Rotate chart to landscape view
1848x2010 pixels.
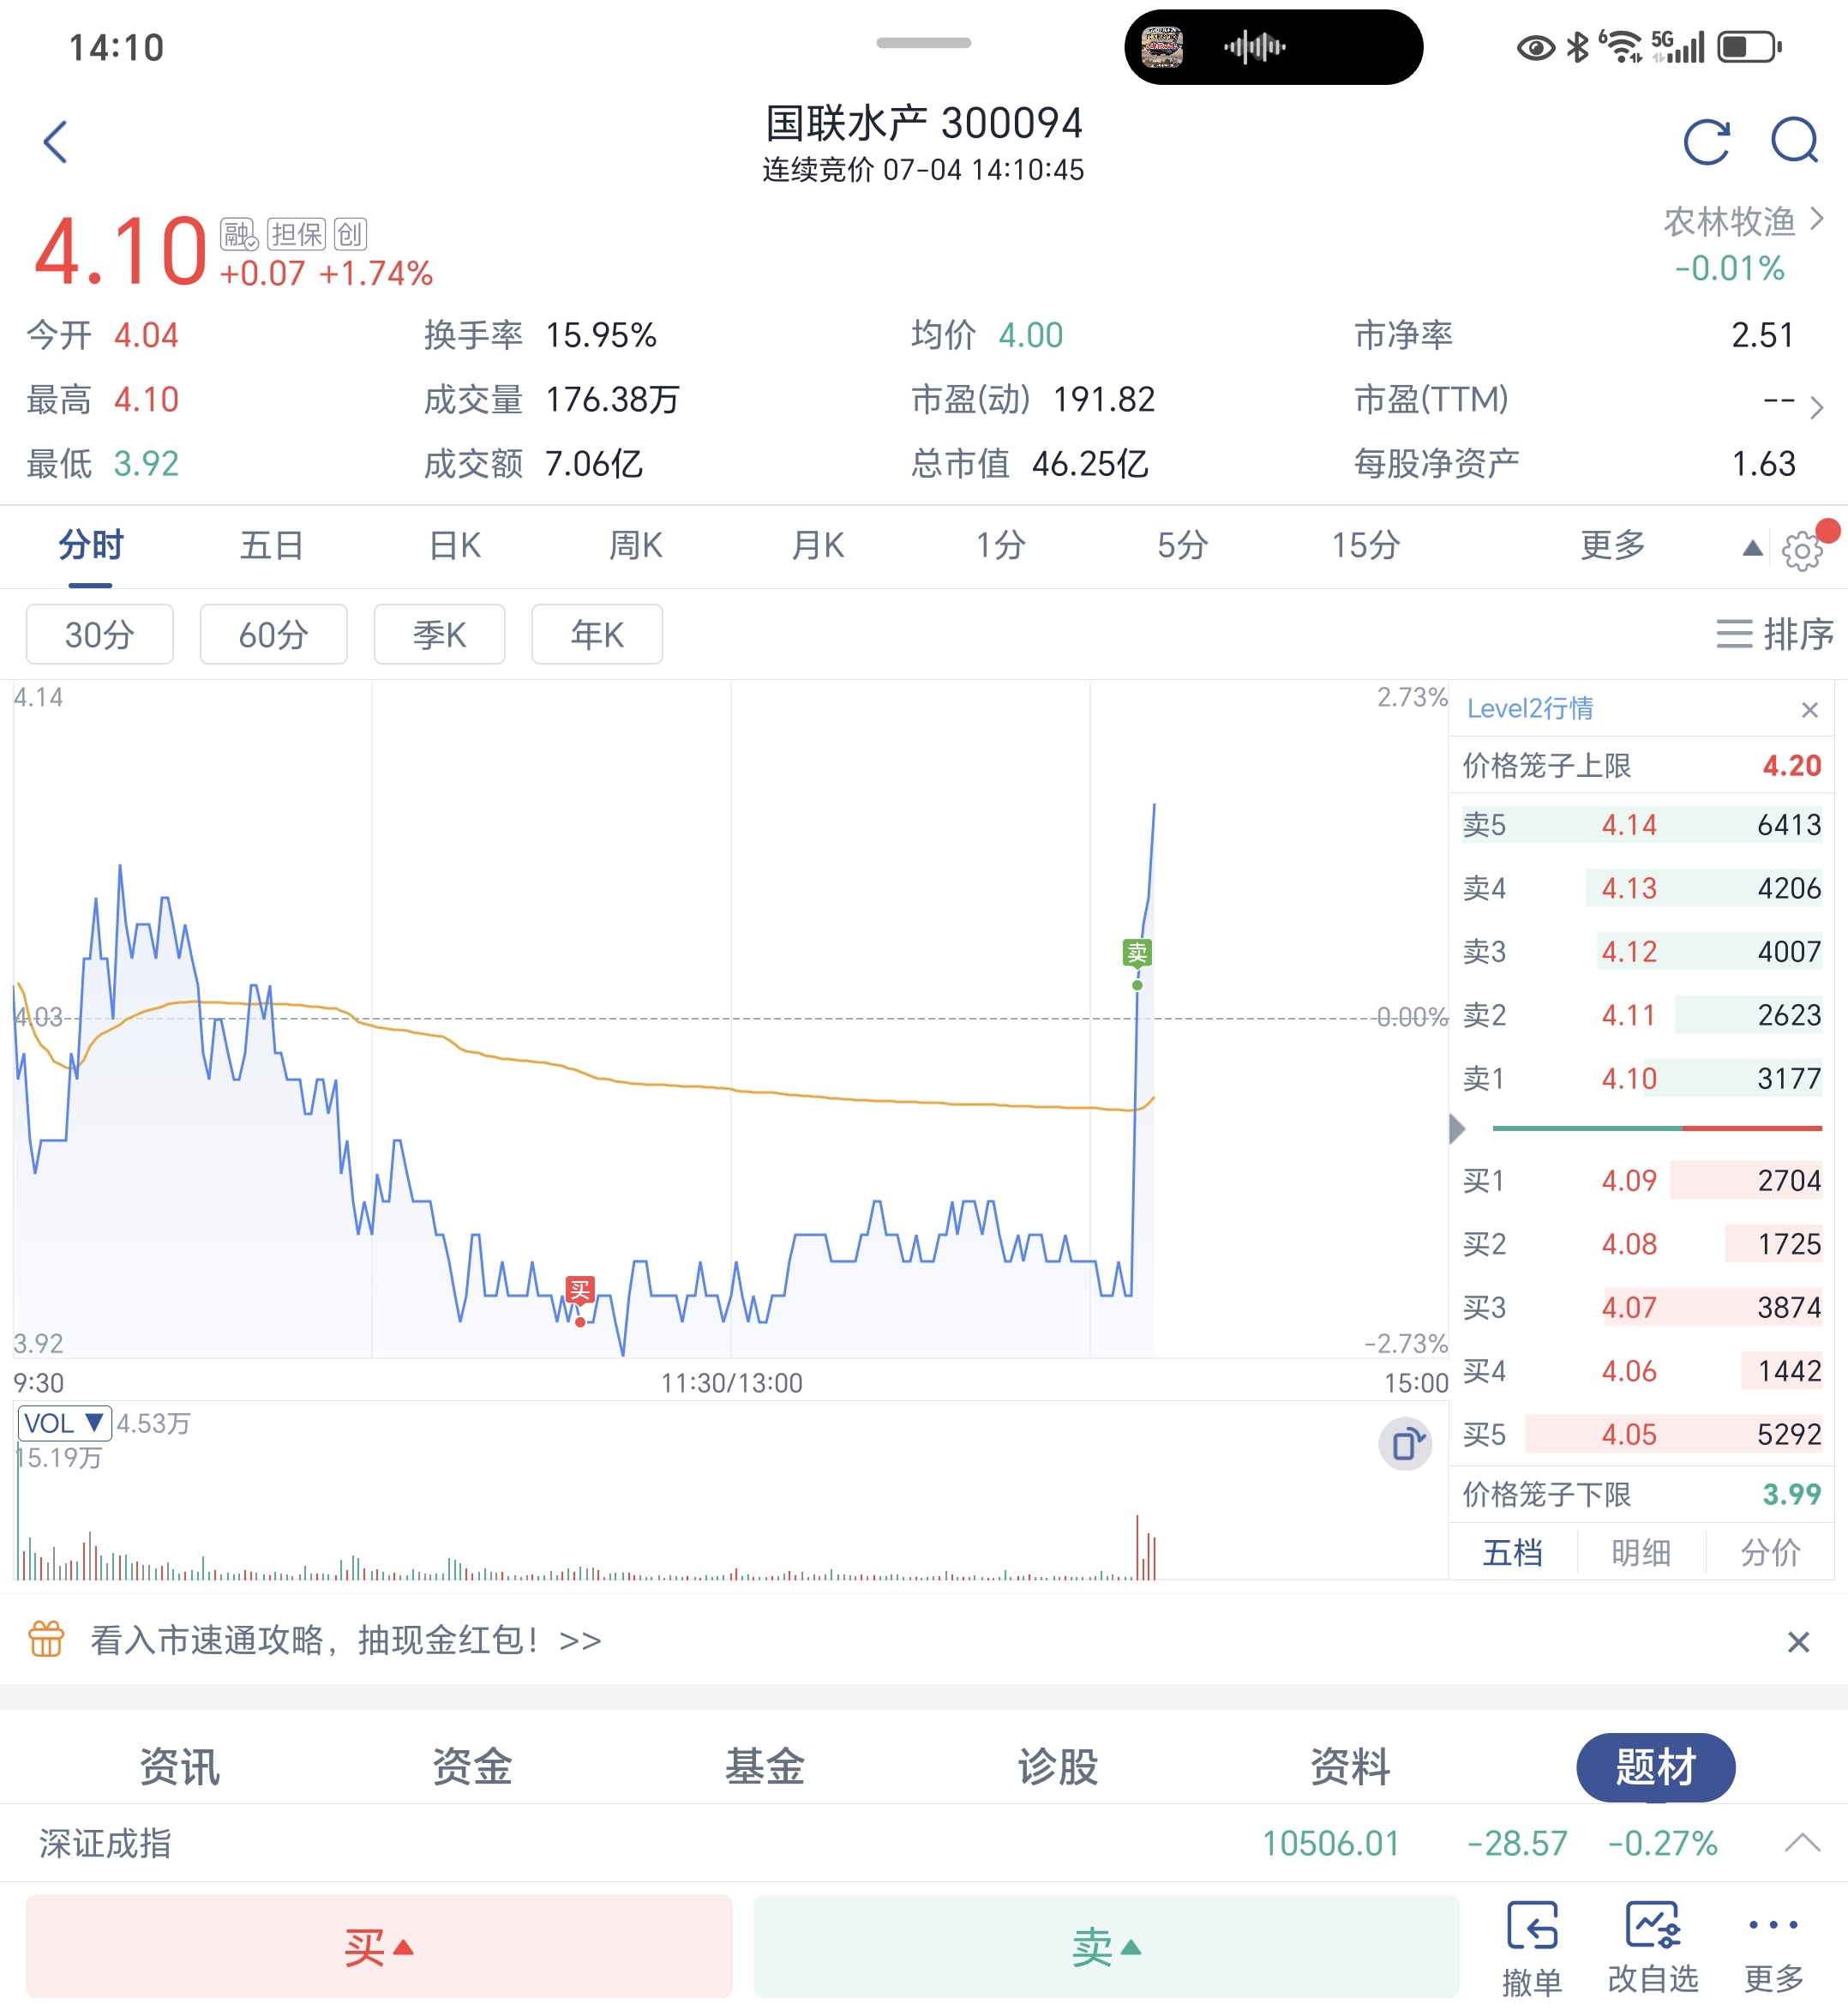1405,1444
